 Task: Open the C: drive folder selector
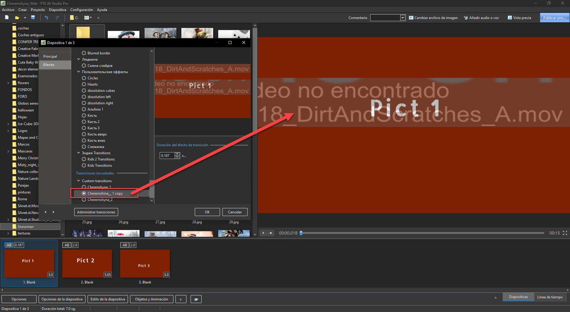(74, 18)
